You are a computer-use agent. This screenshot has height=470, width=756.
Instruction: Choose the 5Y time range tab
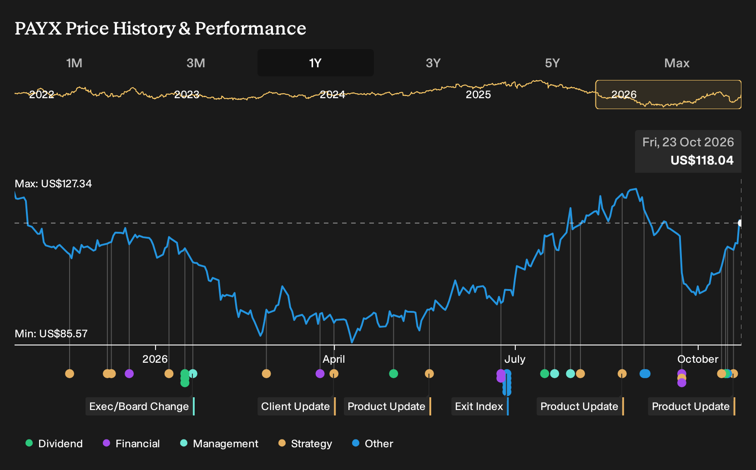tap(552, 63)
